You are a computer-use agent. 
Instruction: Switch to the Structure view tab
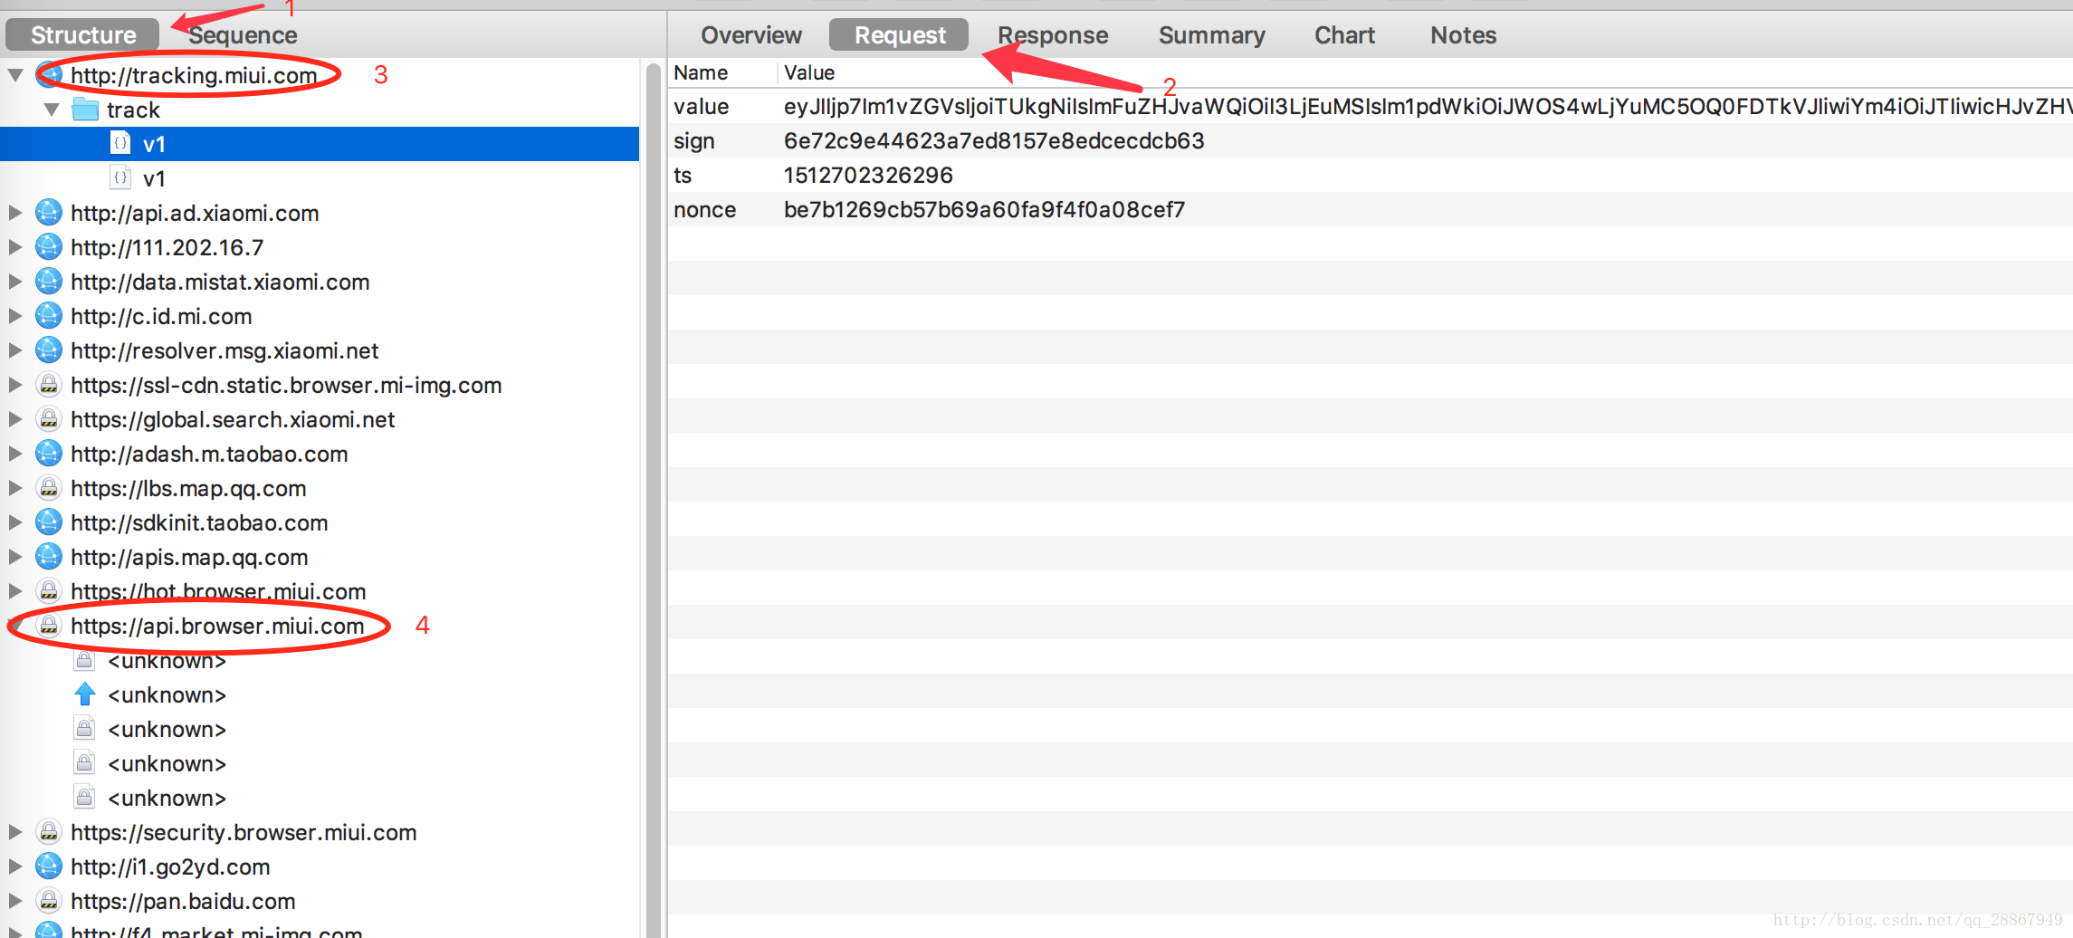pos(82,35)
